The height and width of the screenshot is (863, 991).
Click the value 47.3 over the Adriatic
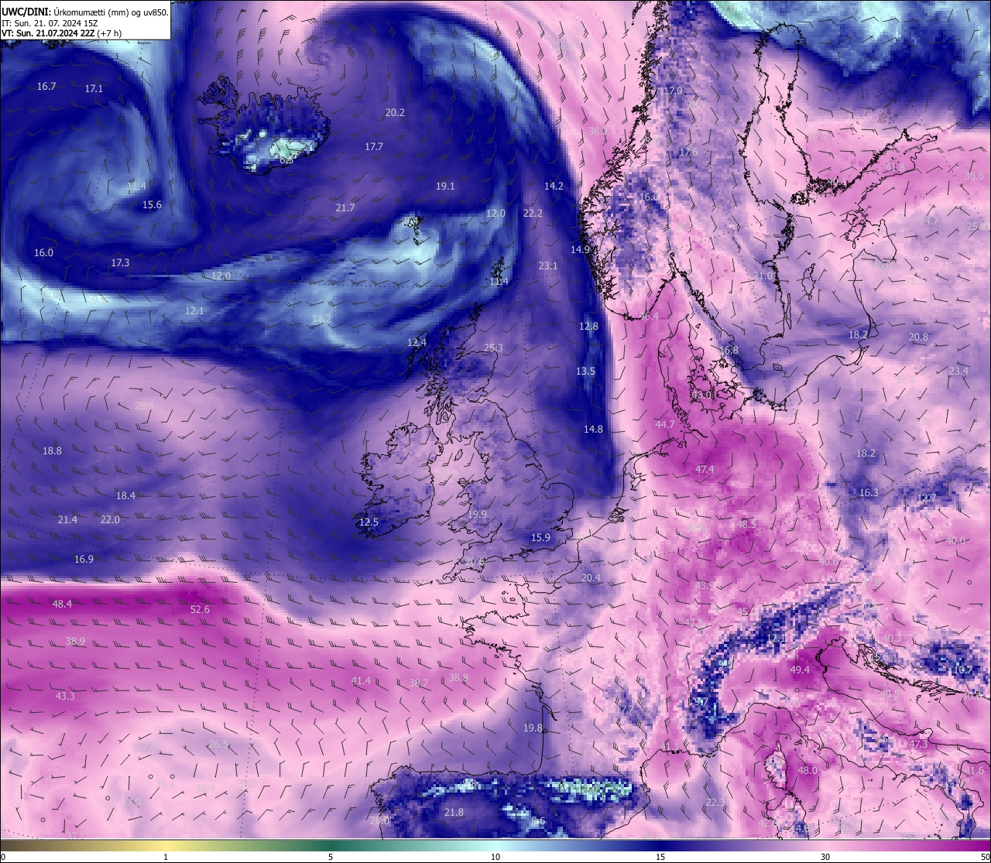[x=918, y=745]
